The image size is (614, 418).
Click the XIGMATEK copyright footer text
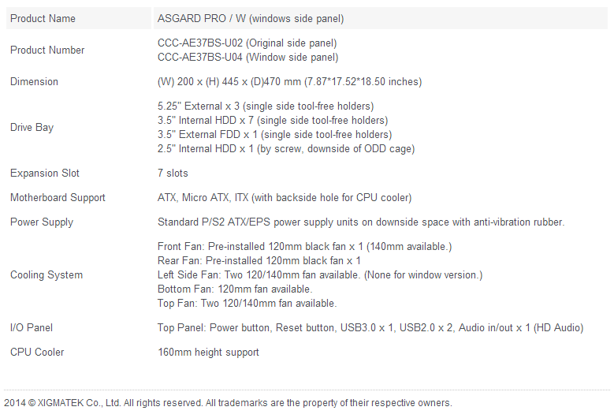(x=229, y=403)
